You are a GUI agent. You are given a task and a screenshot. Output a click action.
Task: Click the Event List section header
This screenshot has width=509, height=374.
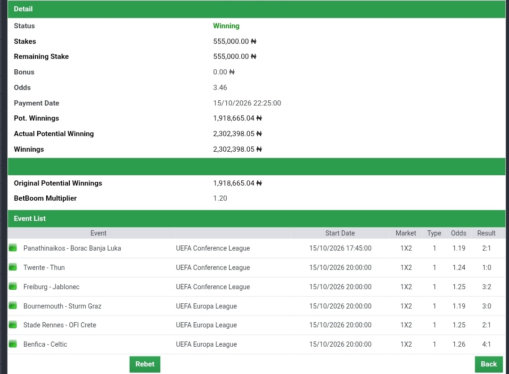point(256,219)
